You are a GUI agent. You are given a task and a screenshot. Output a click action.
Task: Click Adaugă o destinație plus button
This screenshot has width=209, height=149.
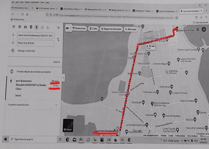(13, 51)
